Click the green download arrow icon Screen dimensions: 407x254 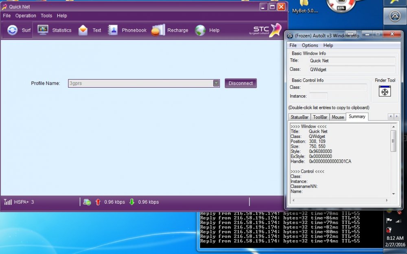click(x=132, y=202)
